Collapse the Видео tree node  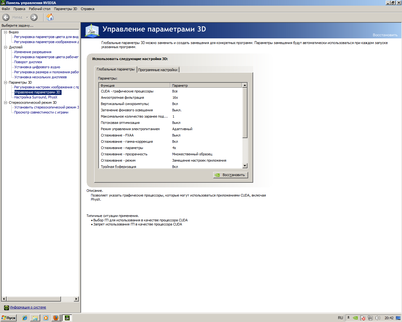coord(6,32)
